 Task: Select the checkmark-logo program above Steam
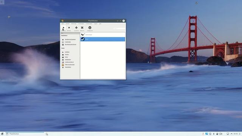[x=102, y=35]
